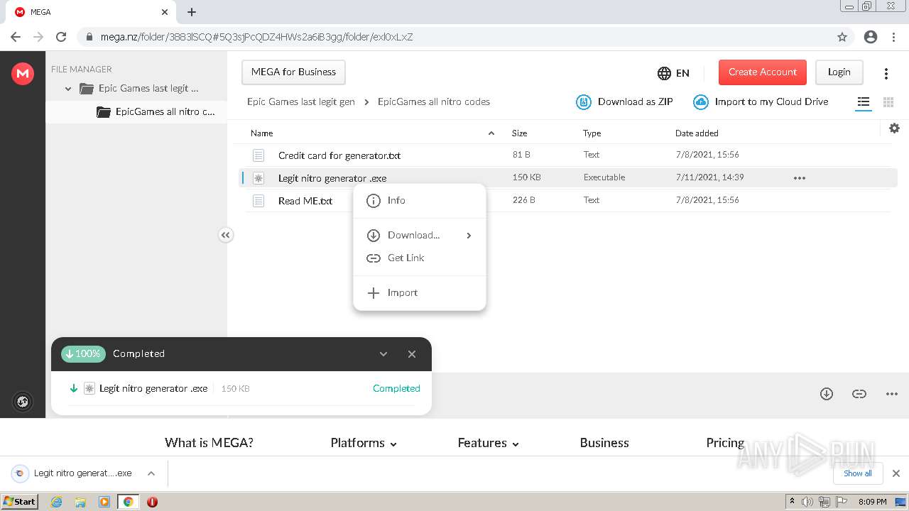Click the bottom bar download icon
This screenshot has width=909, height=511.
coord(827,394)
